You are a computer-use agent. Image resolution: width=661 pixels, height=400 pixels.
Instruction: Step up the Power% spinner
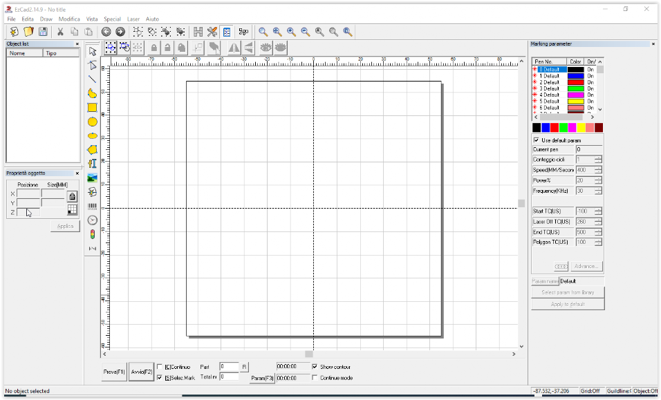point(598,178)
